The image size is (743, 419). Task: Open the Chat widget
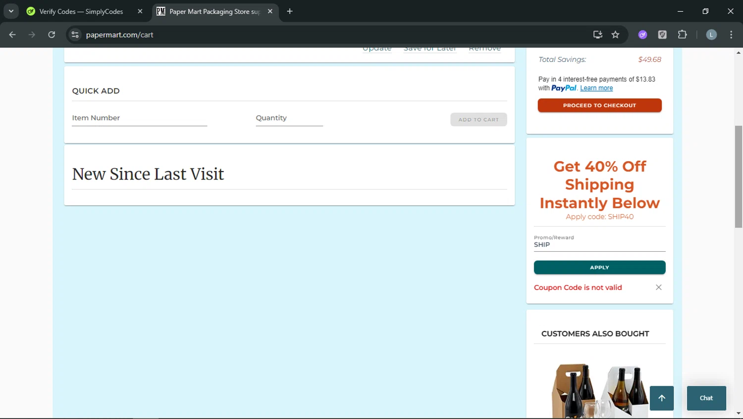point(706,398)
